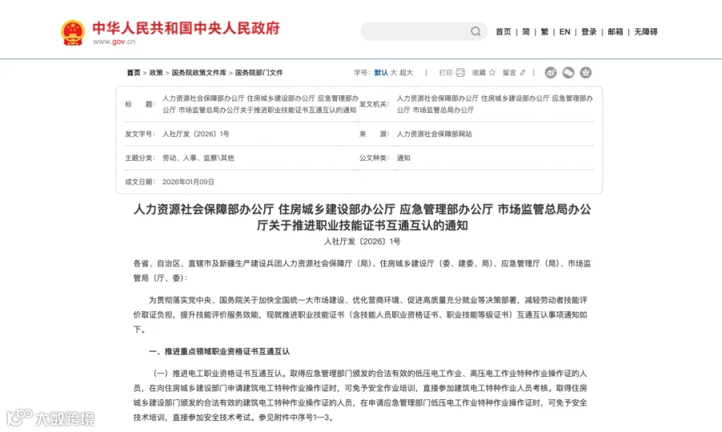Click the main article headline
This screenshot has width=722, height=432.
pos(363,217)
